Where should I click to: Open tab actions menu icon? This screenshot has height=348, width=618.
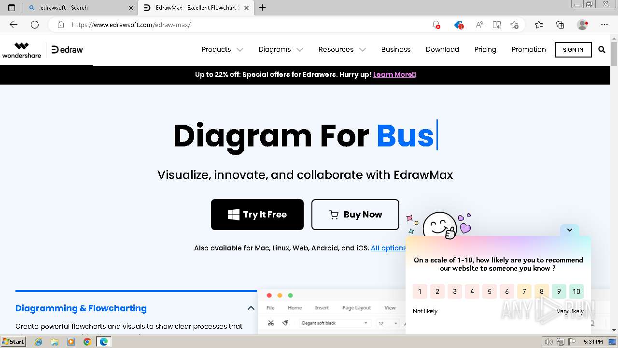[x=12, y=8]
